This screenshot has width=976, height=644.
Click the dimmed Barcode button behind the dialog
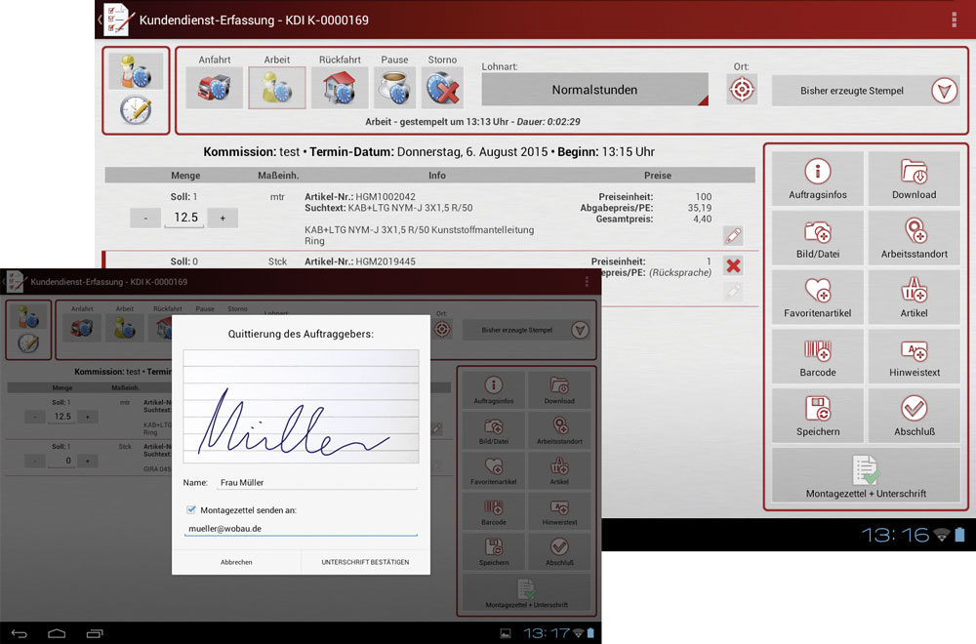click(494, 511)
